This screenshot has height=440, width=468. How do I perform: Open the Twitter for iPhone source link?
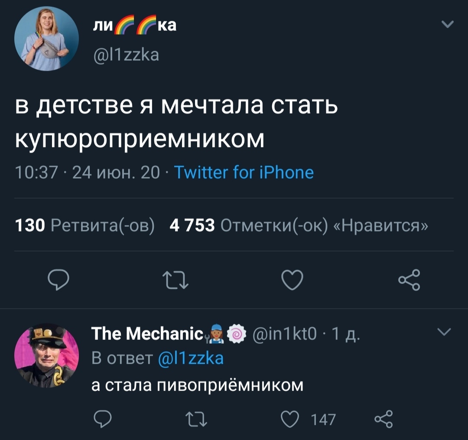(x=244, y=172)
